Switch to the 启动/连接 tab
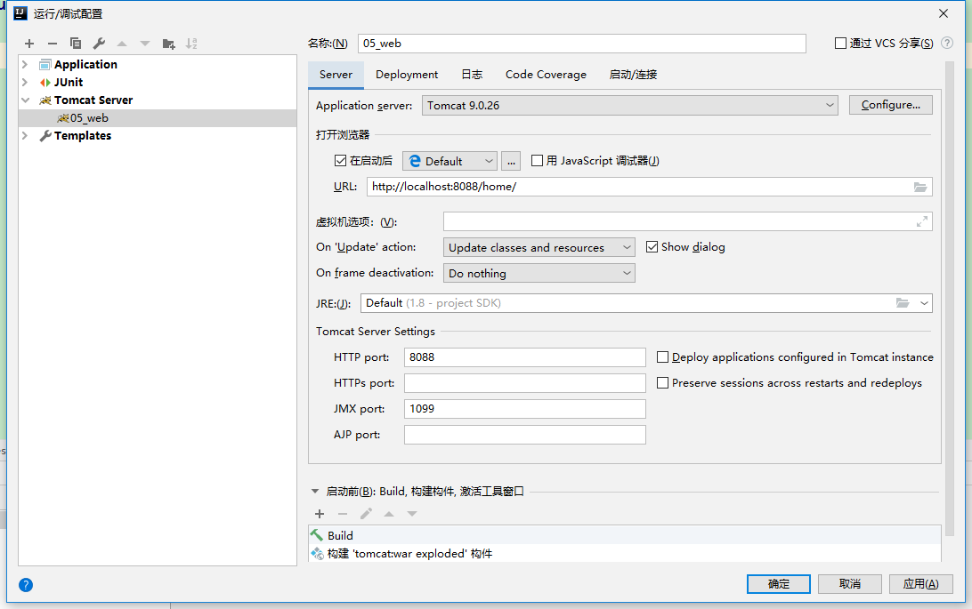This screenshot has height=609, width=972. point(633,75)
